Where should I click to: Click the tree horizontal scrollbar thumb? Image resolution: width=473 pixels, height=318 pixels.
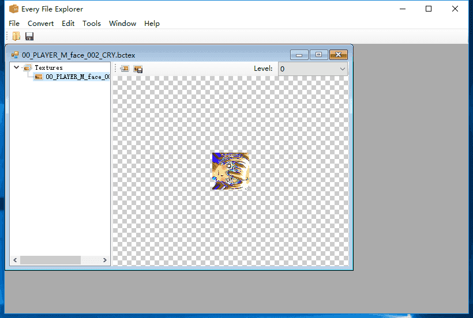point(50,260)
